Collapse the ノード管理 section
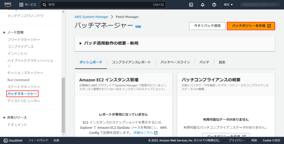This screenshot has height=144, width=284. point(4,33)
